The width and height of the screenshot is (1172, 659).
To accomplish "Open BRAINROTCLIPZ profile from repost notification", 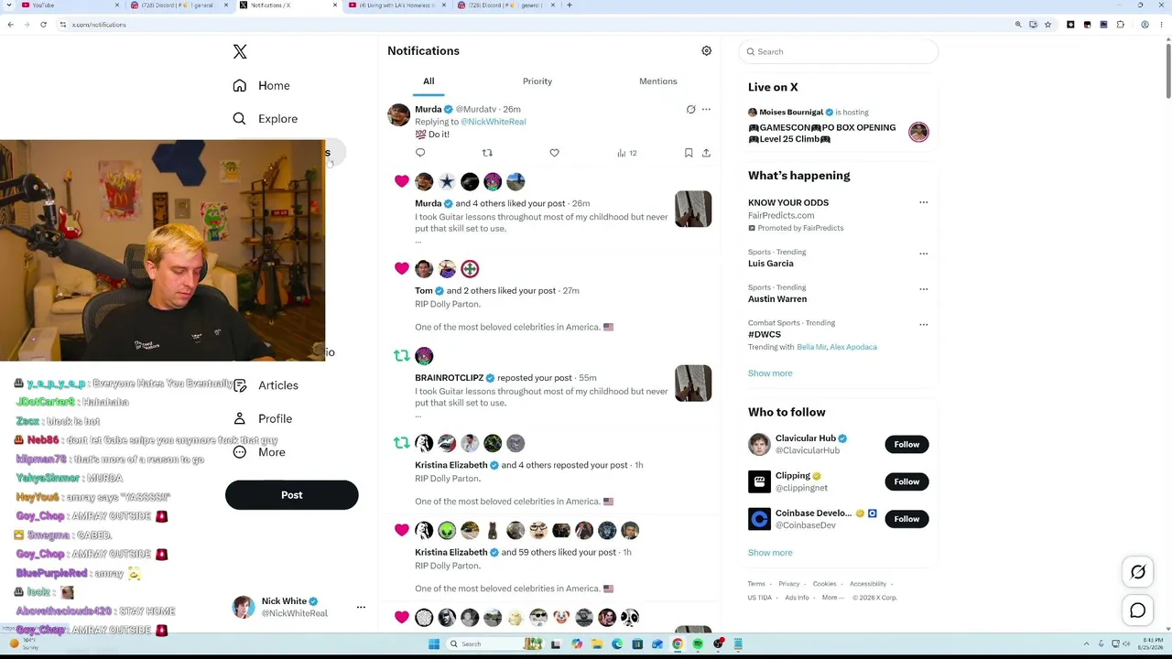I will click(x=449, y=378).
